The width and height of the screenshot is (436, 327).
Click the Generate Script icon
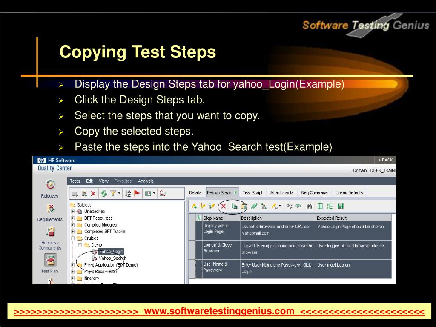[x=275, y=206]
